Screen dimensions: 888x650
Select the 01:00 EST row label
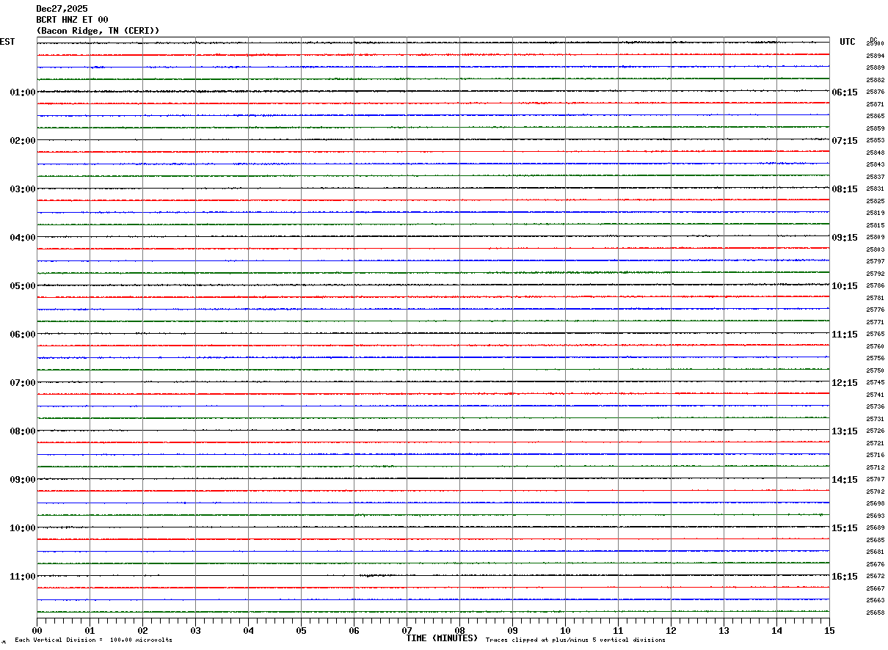(x=23, y=92)
